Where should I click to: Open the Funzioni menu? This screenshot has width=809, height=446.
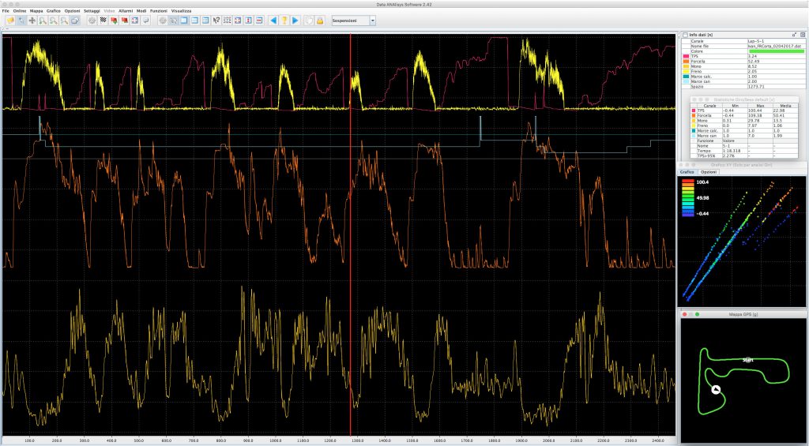(x=159, y=10)
